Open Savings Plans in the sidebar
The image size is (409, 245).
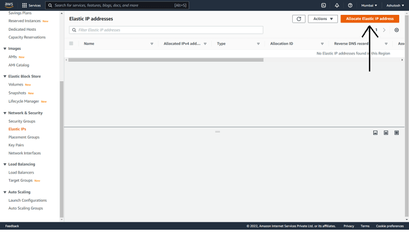pos(20,13)
